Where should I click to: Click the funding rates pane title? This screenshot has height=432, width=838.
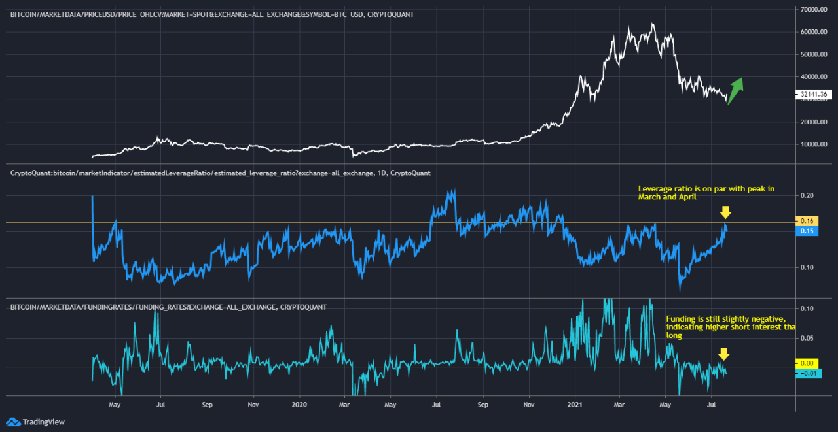(167, 307)
